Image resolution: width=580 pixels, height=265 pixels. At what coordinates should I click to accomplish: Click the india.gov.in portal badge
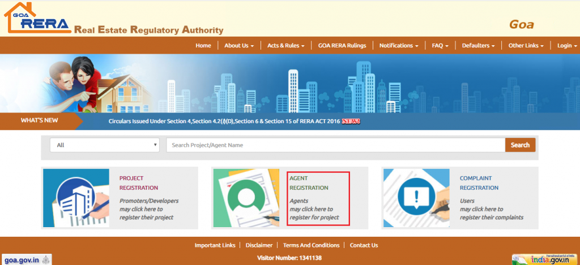click(545, 259)
